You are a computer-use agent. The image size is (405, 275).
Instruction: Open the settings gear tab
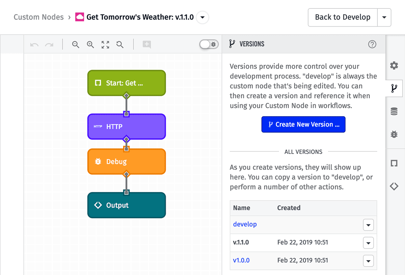(x=394, y=65)
